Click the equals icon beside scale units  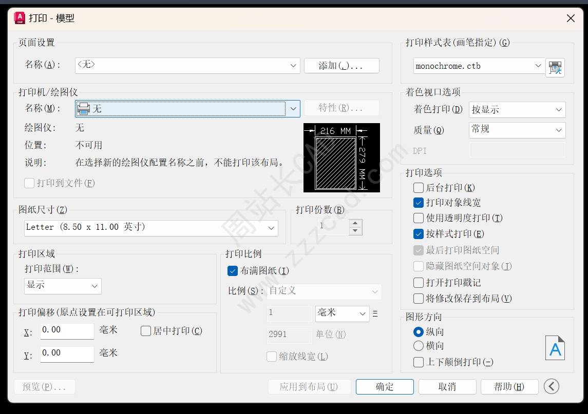[375, 314]
